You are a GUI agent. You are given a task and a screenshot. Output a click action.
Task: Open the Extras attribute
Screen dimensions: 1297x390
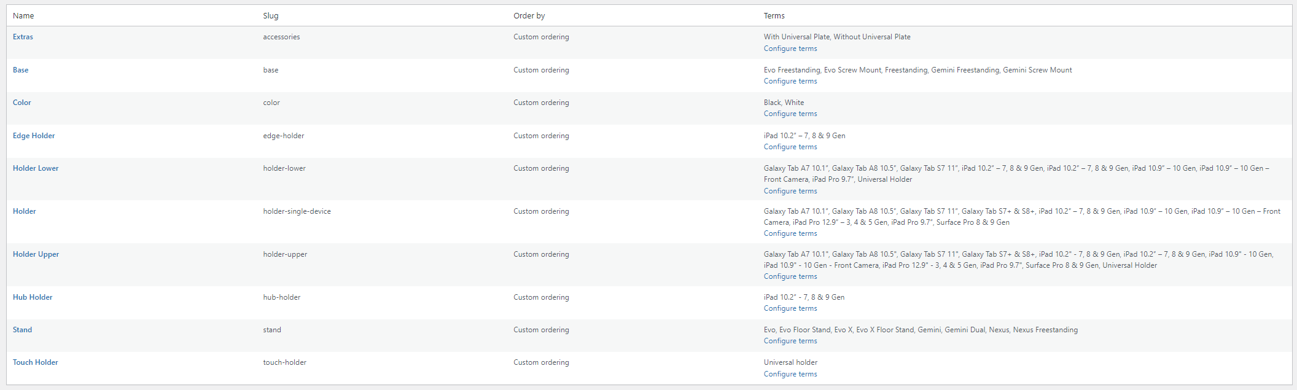click(x=23, y=37)
